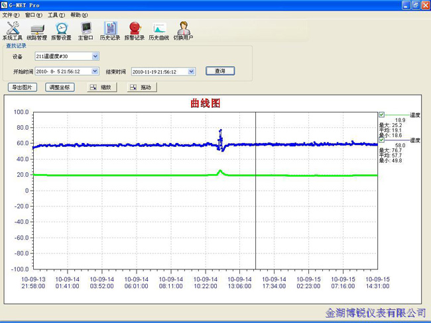Open the 工具 menu in menu bar

[56, 15]
